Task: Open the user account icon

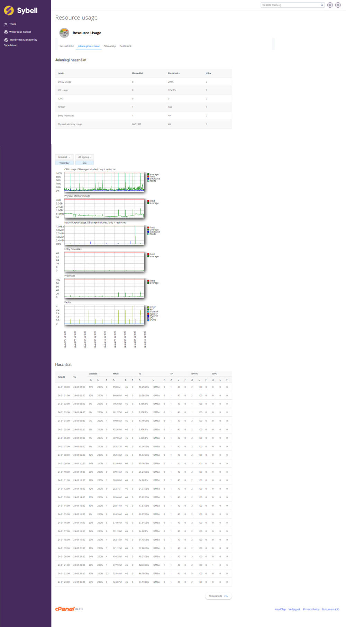Action: pos(338,5)
